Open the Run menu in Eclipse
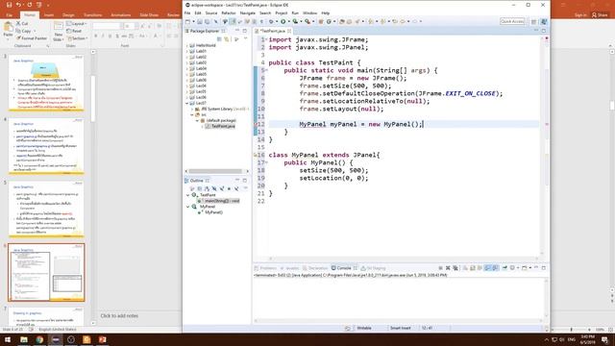This screenshot has height=346, width=615. pos(295,12)
